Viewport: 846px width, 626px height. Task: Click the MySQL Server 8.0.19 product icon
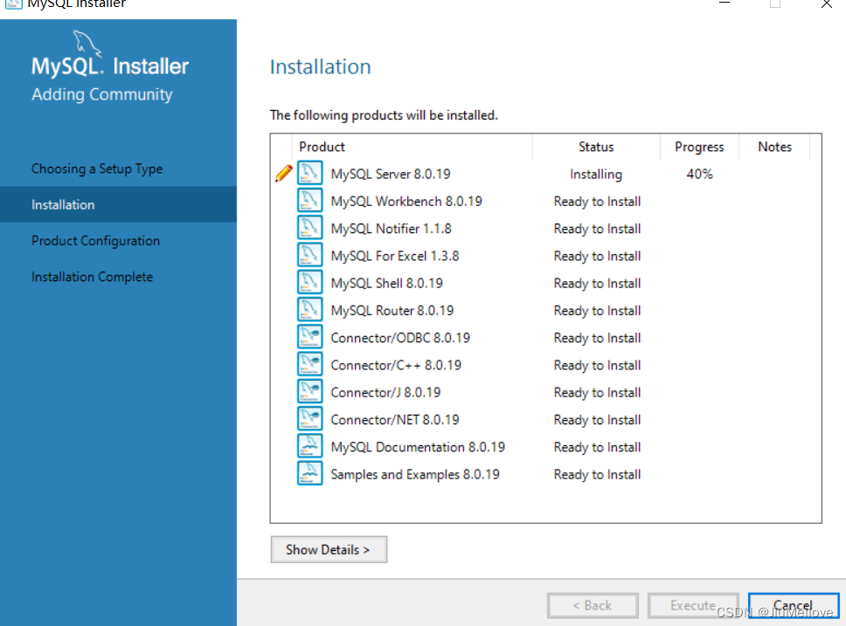[x=309, y=173]
